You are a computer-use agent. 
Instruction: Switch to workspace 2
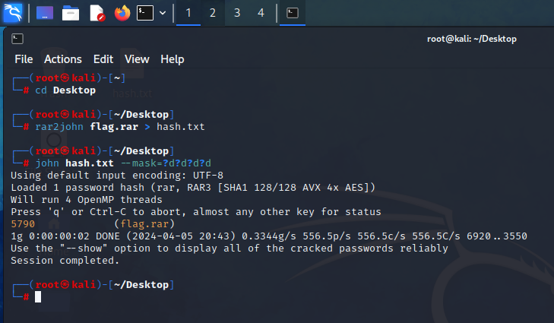coord(212,13)
